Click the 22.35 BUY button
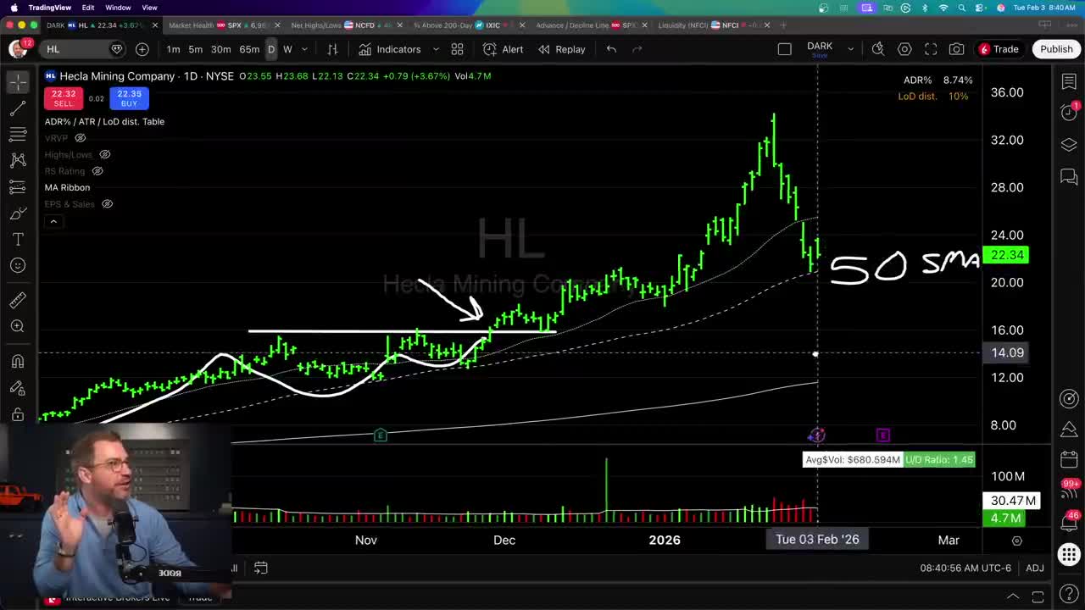The height and width of the screenshot is (610, 1085). [x=129, y=99]
